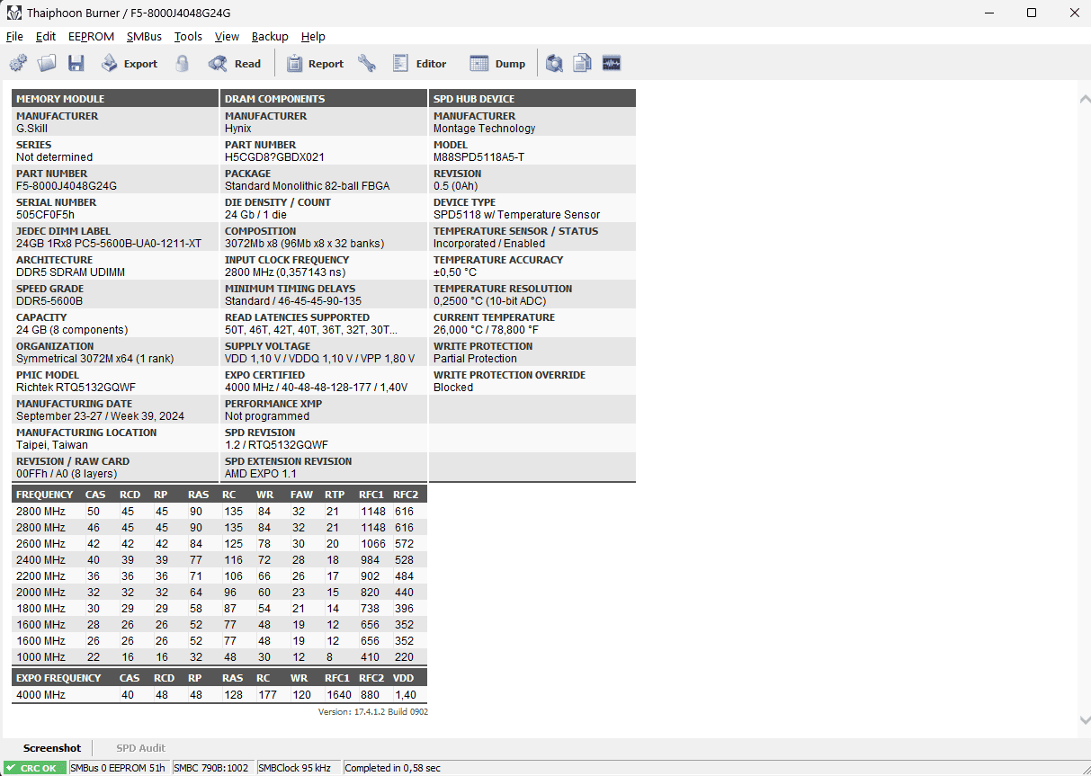This screenshot has width=1091, height=776.
Task: Click the 24 GB (8 components) capacity value
Action: [72, 330]
